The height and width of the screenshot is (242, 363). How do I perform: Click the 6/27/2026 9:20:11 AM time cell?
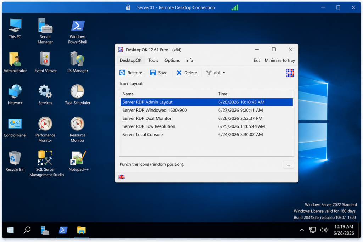240,110
